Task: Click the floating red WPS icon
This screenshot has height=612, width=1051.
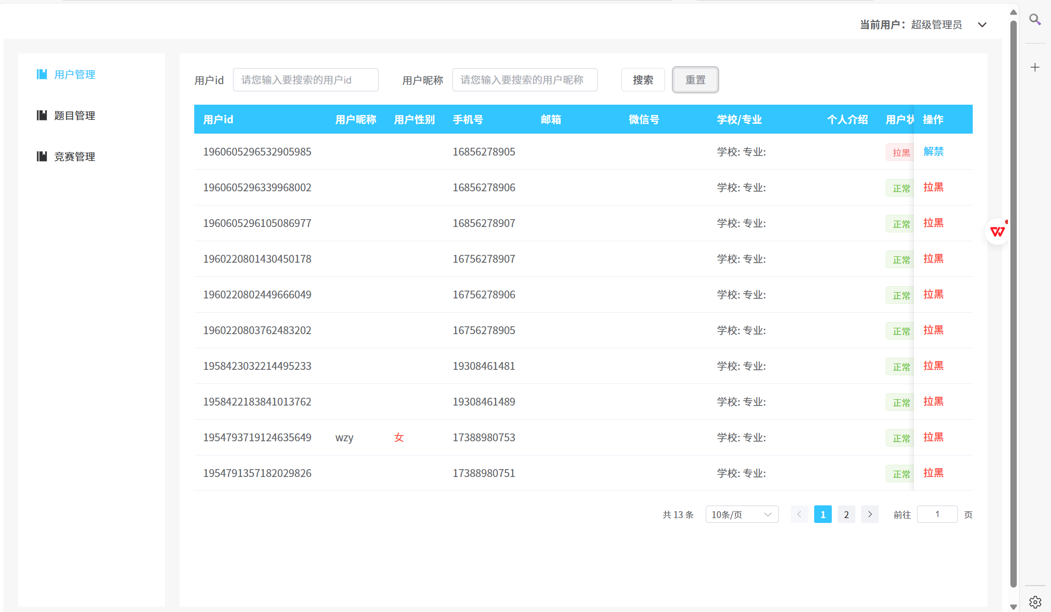Action: click(997, 231)
